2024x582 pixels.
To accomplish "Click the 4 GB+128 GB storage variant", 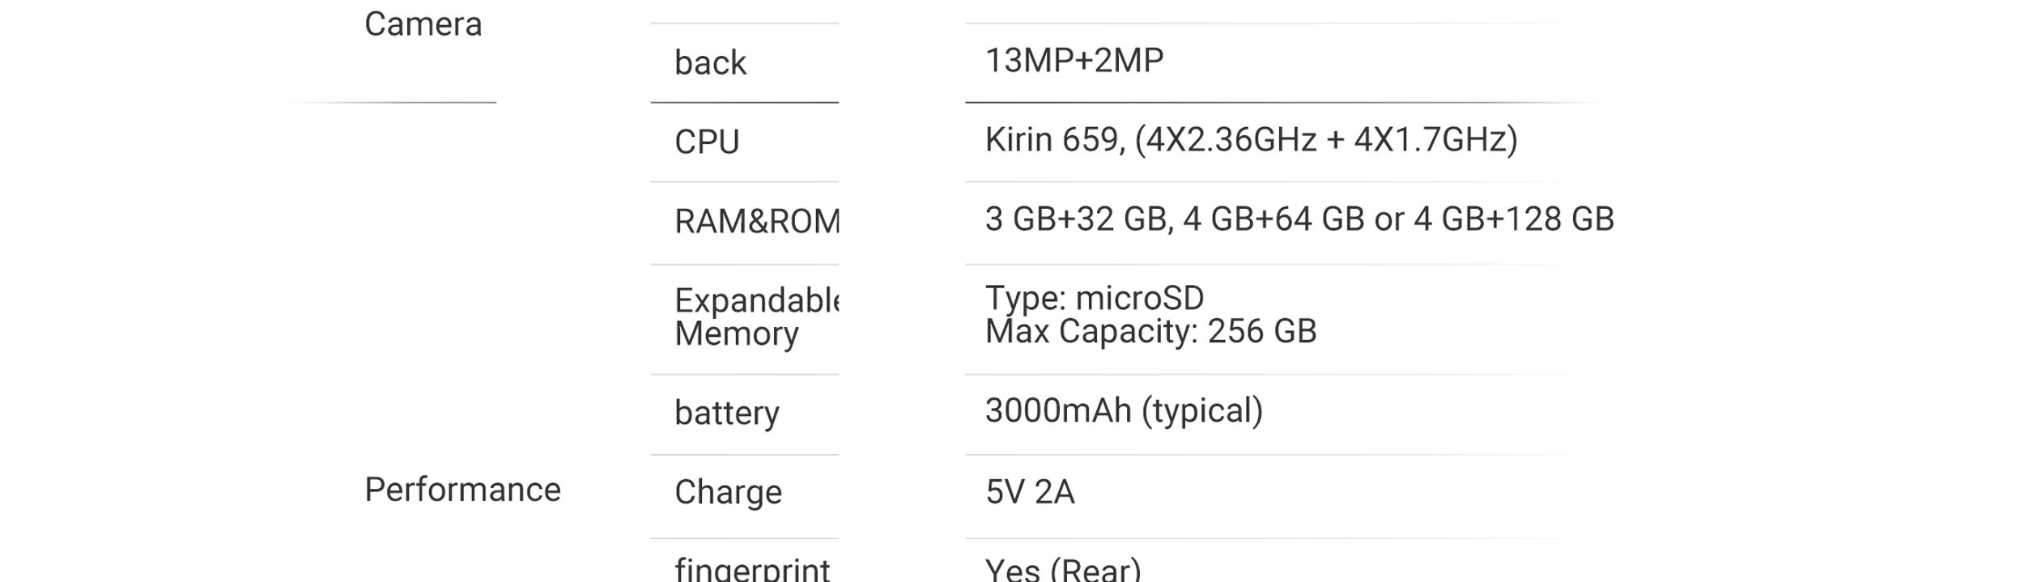I will (1514, 219).
